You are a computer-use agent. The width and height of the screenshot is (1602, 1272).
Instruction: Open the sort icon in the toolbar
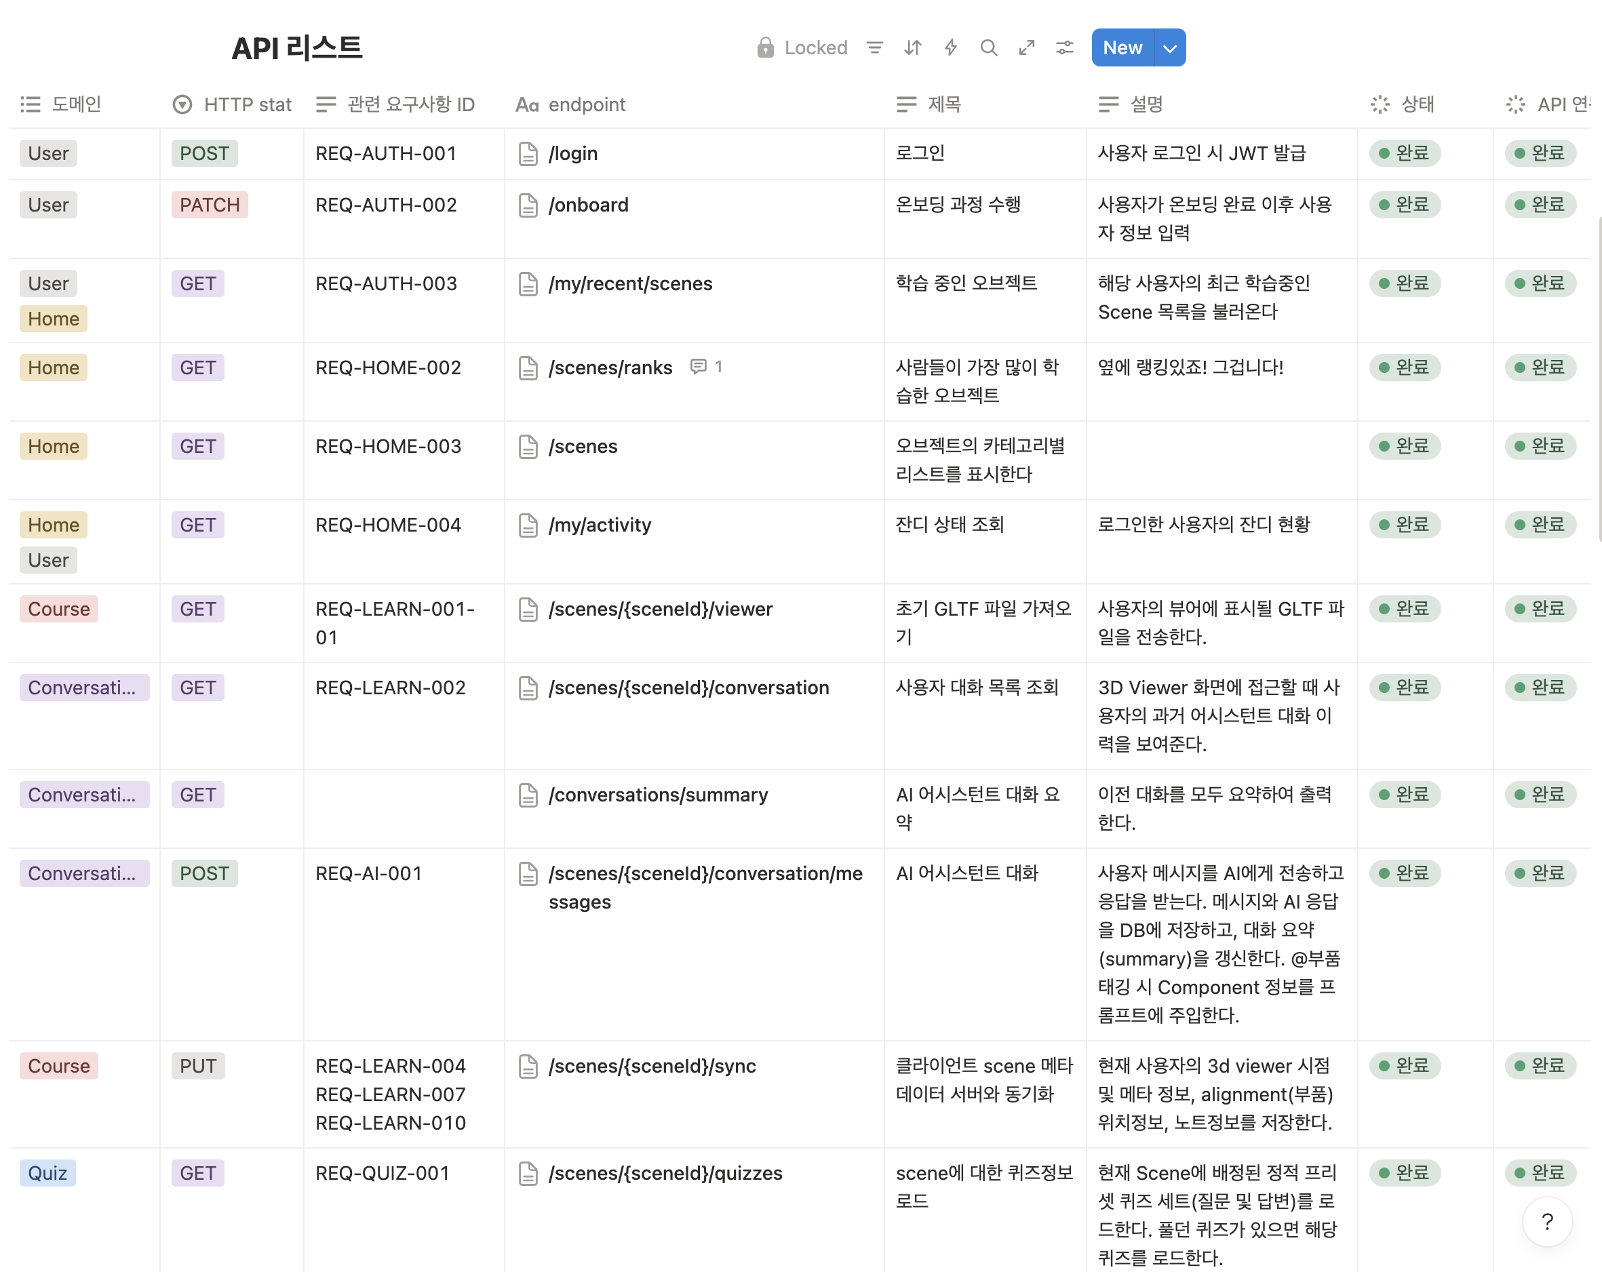(912, 47)
